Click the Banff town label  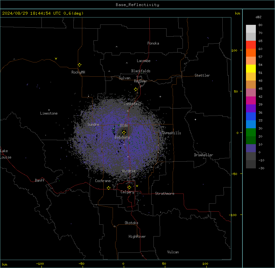click(x=40, y=180)
